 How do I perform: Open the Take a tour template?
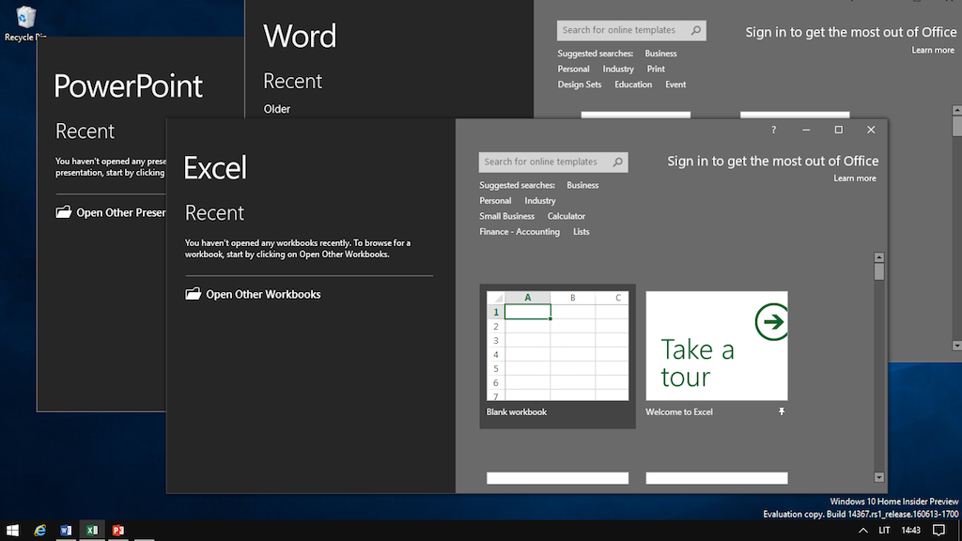(x=716, y=348)
